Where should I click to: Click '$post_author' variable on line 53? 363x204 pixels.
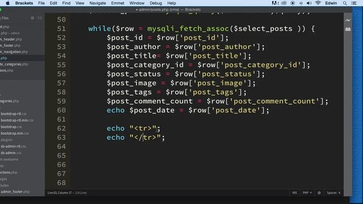point(134,46)
